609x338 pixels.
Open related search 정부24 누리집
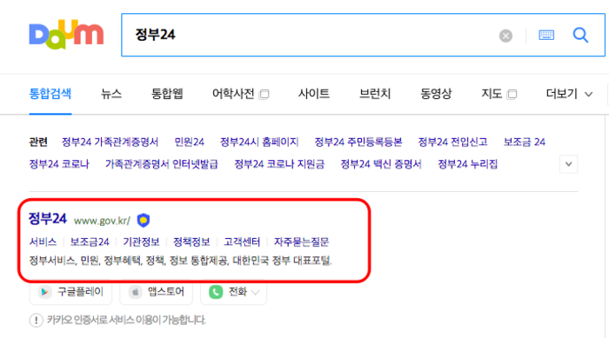tap(468, 164)
